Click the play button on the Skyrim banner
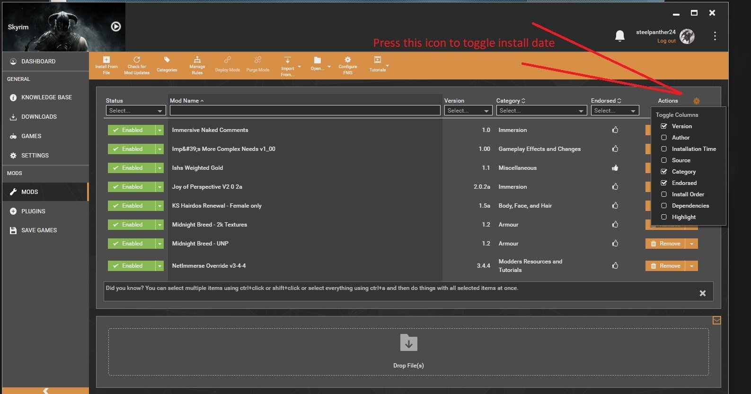751x394 pixels. 116,26
